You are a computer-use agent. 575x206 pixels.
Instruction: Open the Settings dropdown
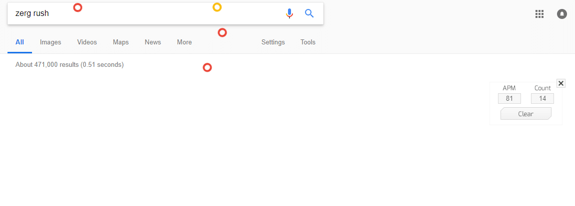273,42
